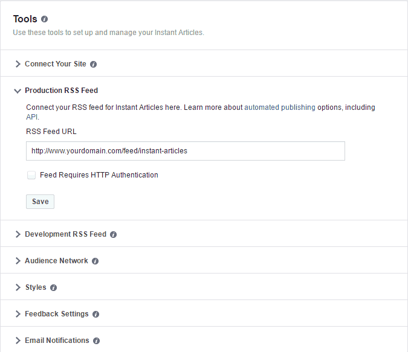This screenshot has width=408, height=352.
Task: Focus the RSS Feed URL input field
Action: click(186, 151)
